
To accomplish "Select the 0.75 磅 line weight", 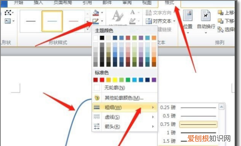I will [188, 124].
